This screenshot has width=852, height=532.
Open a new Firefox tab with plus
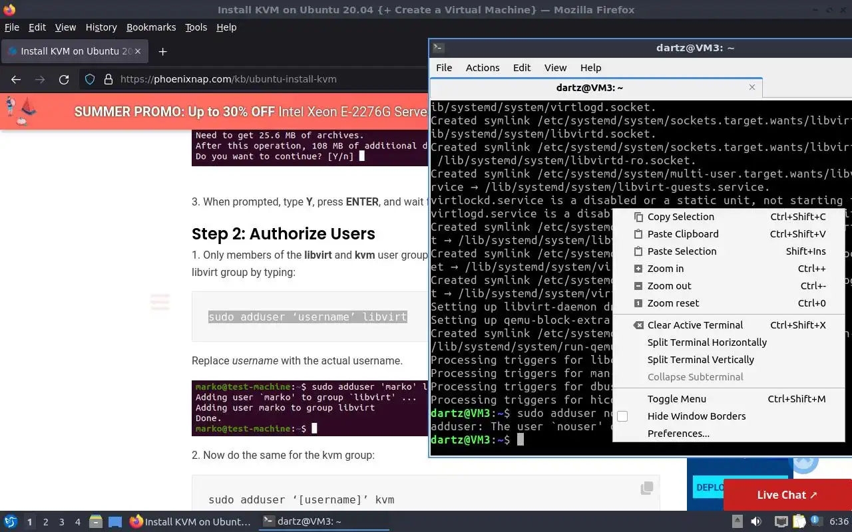pos(162,51)
